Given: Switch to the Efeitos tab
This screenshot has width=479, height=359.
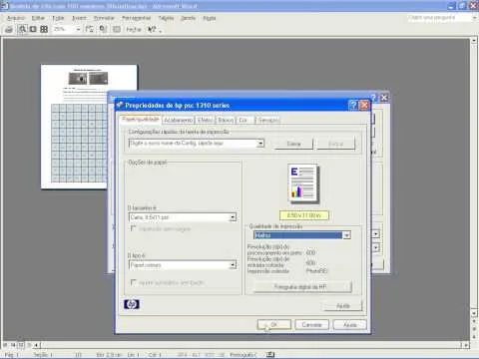Looking at the screenshot, I should click(x=205, y=120).
